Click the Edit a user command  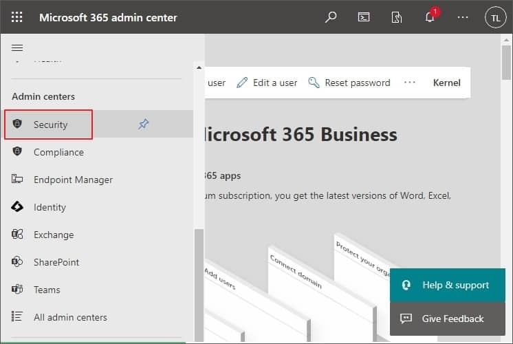tap(267, 83)
